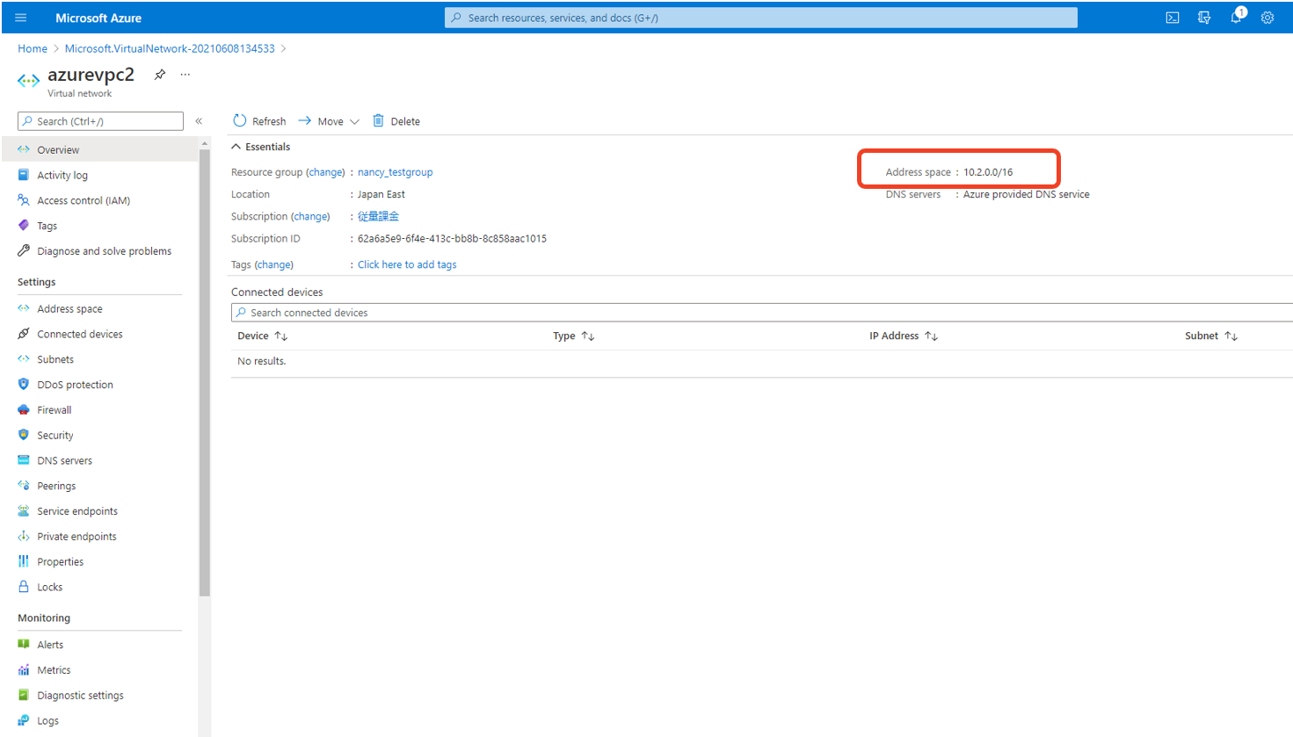
Task: Go to Home breadcrumb
Action: (33, 48)
